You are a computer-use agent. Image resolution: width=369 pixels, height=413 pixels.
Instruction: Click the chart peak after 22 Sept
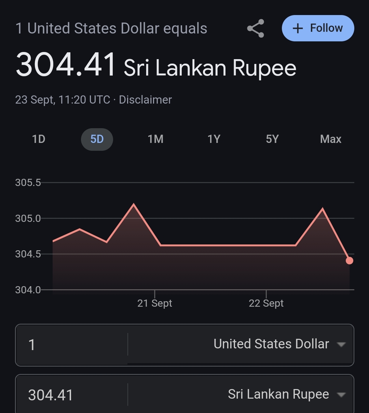click(x=322, y=209)
